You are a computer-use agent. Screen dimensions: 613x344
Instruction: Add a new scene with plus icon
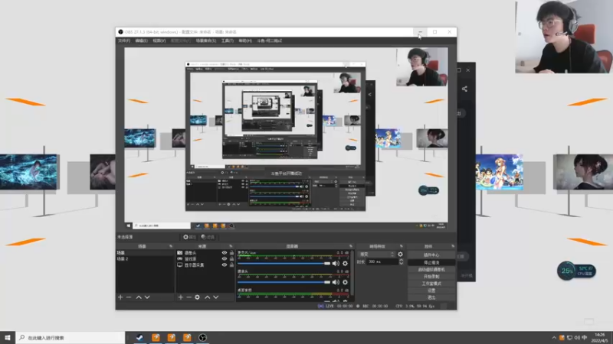pos(120,297)
